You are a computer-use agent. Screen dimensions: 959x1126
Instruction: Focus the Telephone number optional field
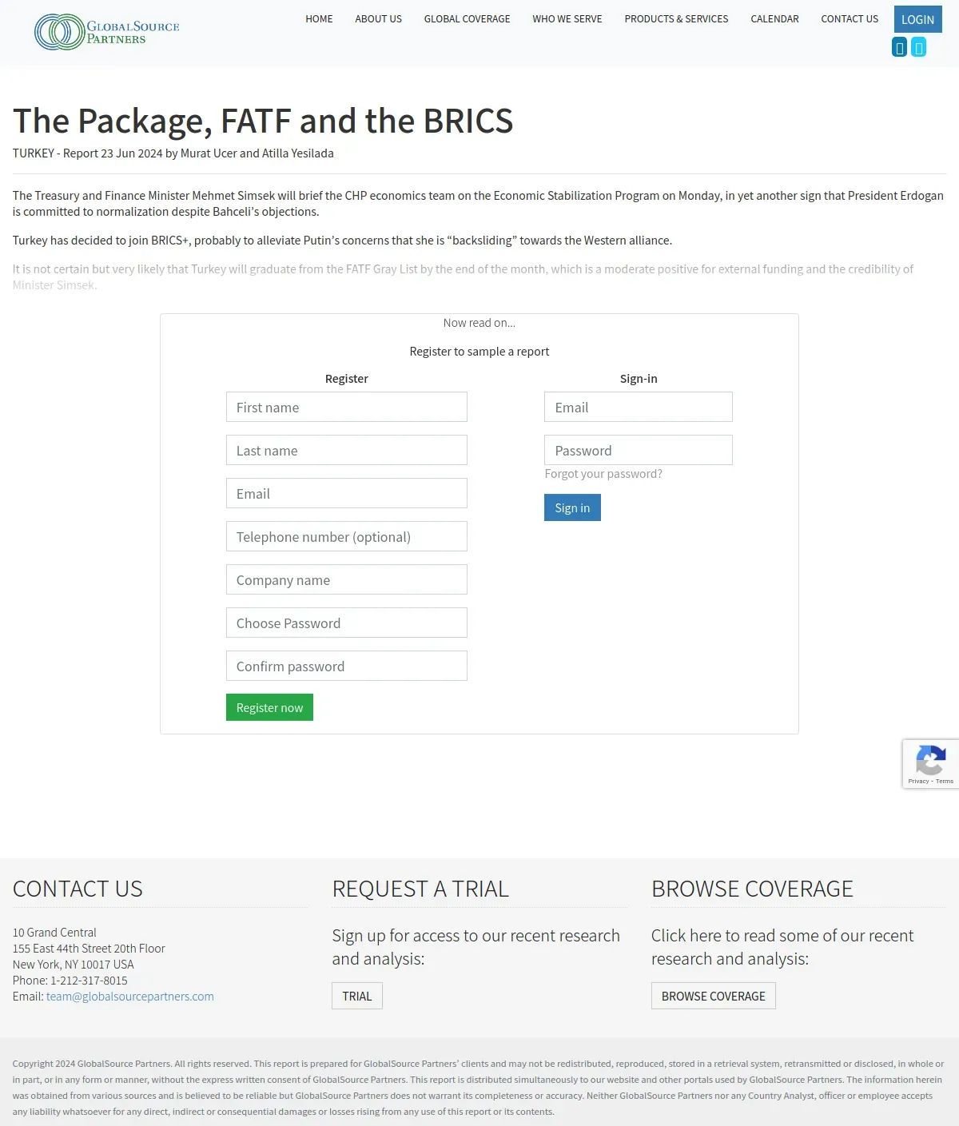347,536
